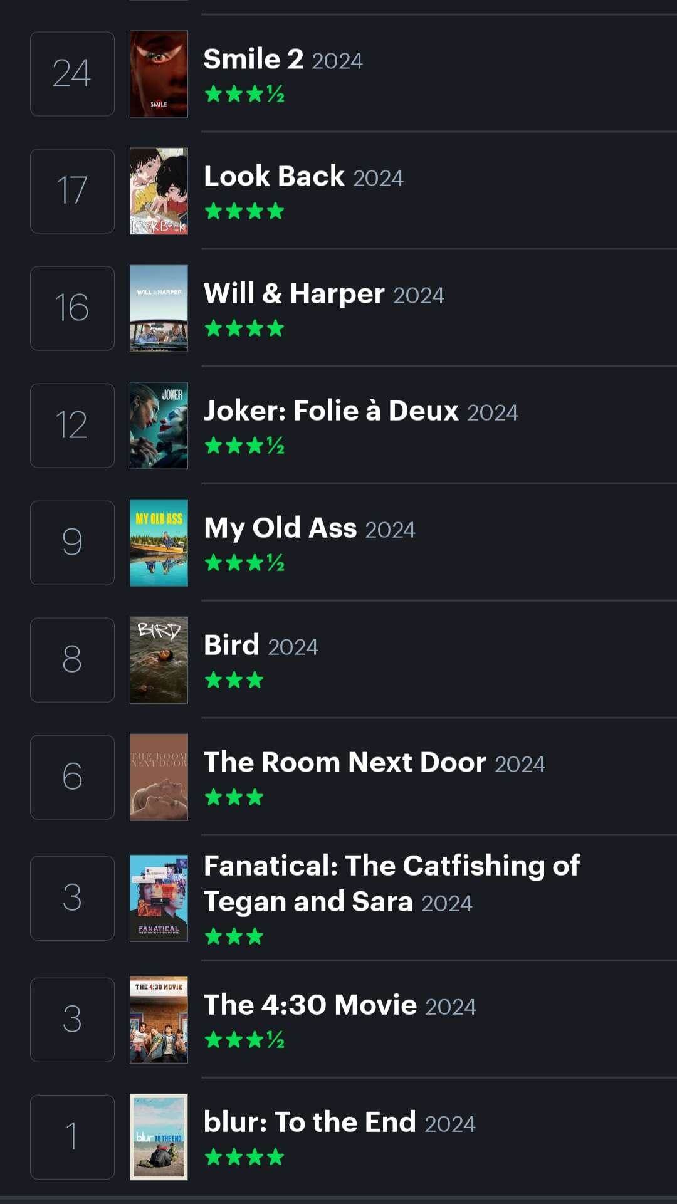Screen dimensions: 677x1204
Task: Go to Joker: Folie à Deux title
Action: [x=331, y=411]
